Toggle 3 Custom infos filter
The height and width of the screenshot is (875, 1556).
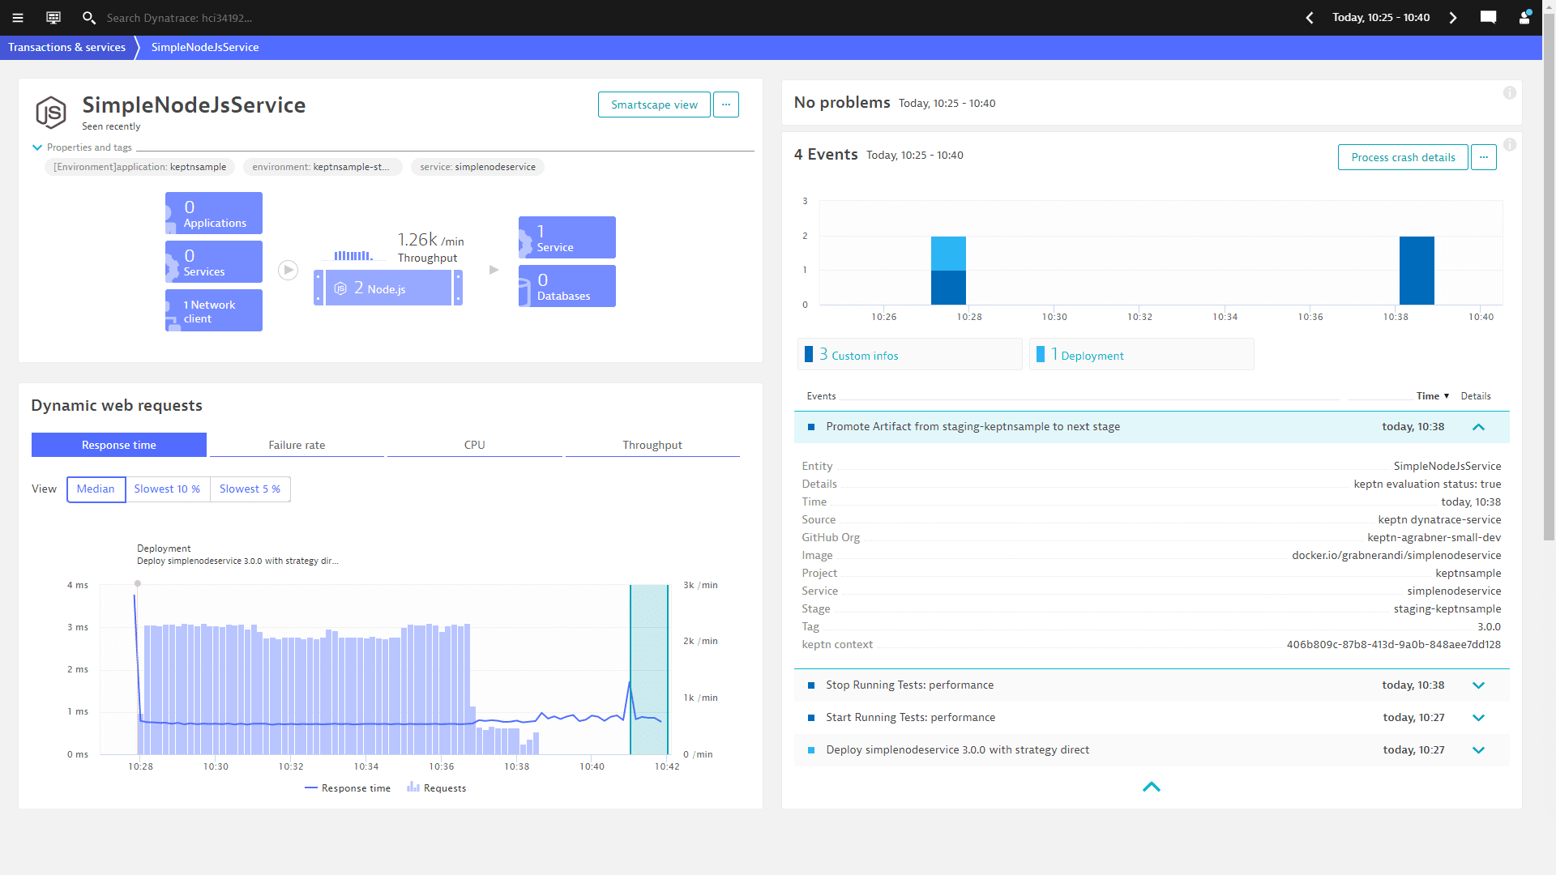point(909,354)
